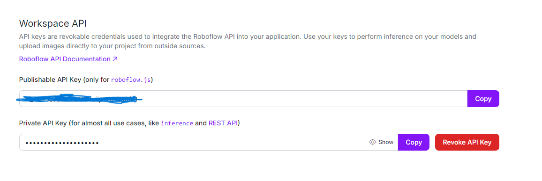Viewport: 542px width, 181px height.
Task: Open the inference link
Action: click(177, 123)
